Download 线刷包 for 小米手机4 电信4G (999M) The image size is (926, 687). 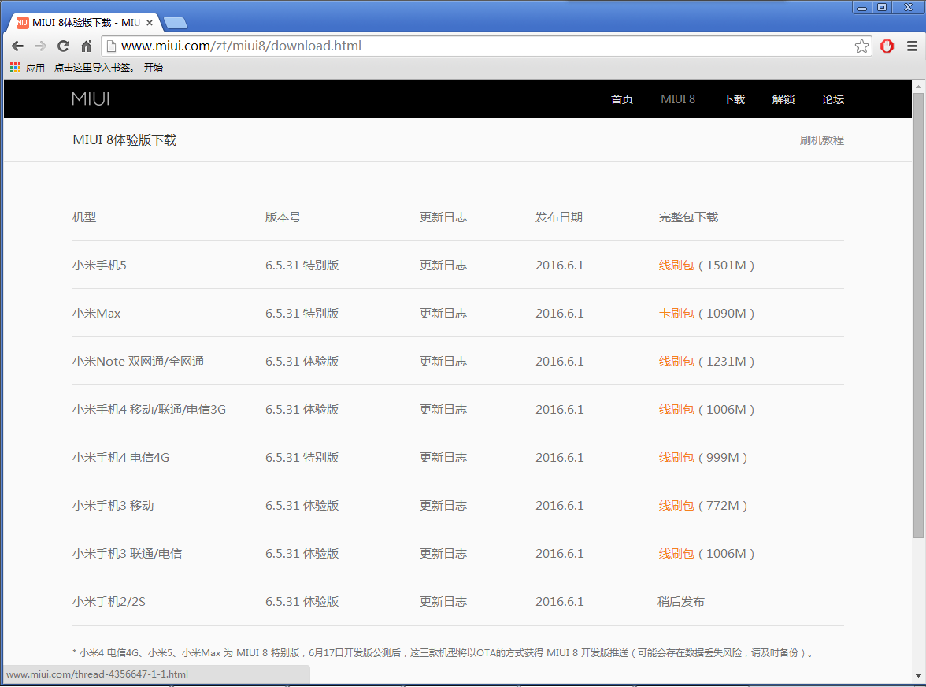(676, 457)
